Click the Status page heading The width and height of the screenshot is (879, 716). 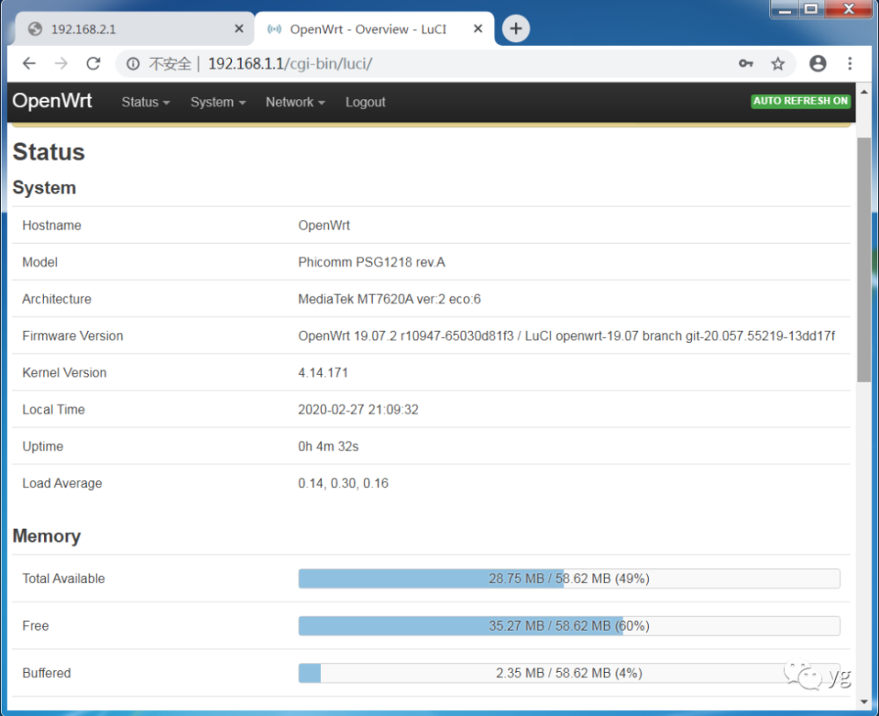(x=48, y=152)
